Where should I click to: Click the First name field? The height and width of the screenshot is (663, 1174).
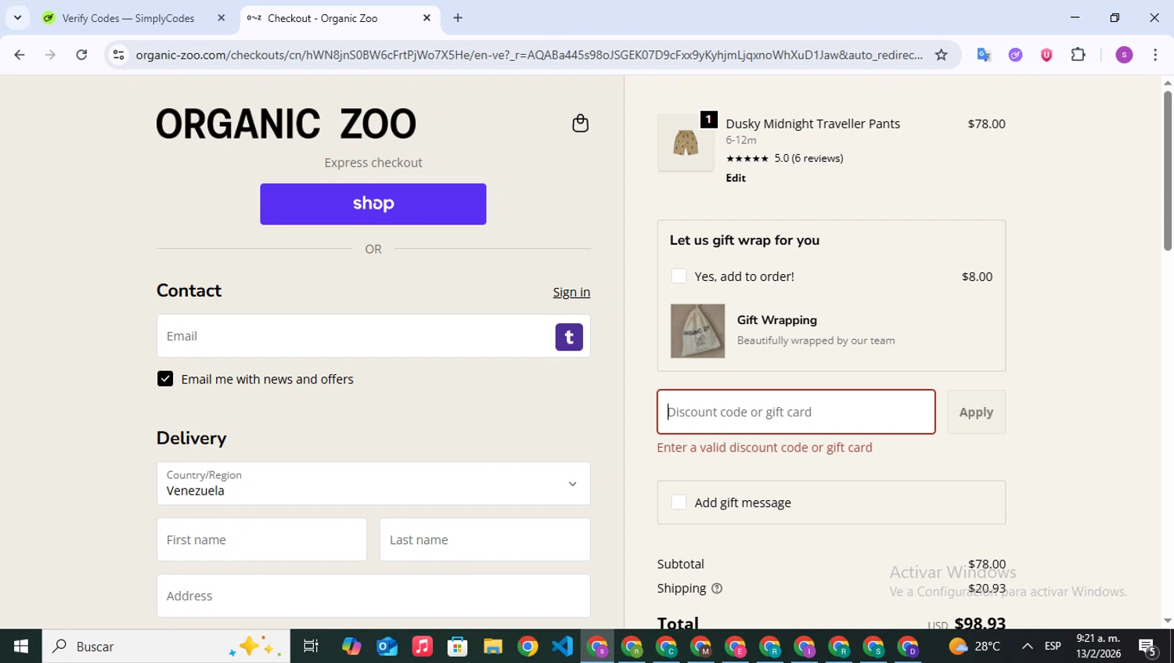pyautogui.click(x=261, y=540)
